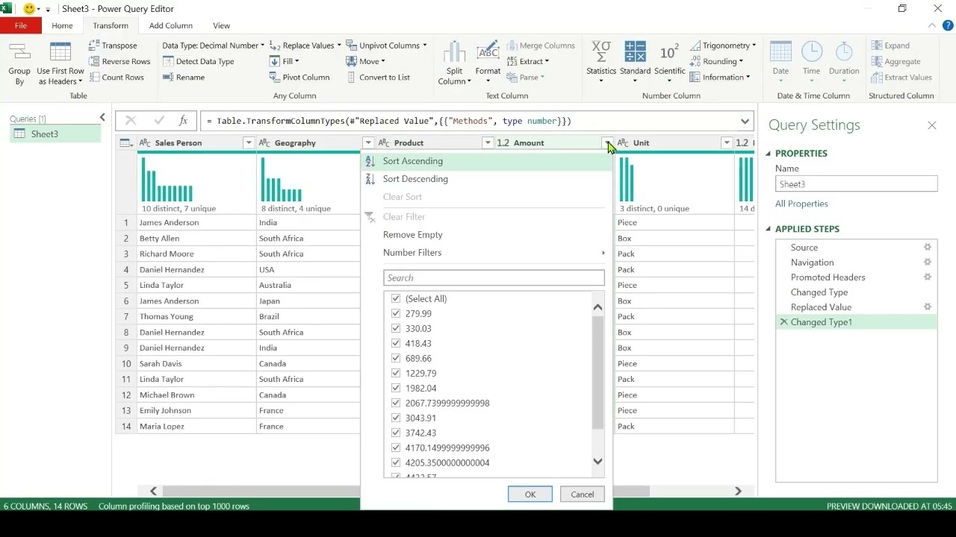This screenshot has height=537, width=956.
Task: Convert column to list
Action: click(378, 77)
